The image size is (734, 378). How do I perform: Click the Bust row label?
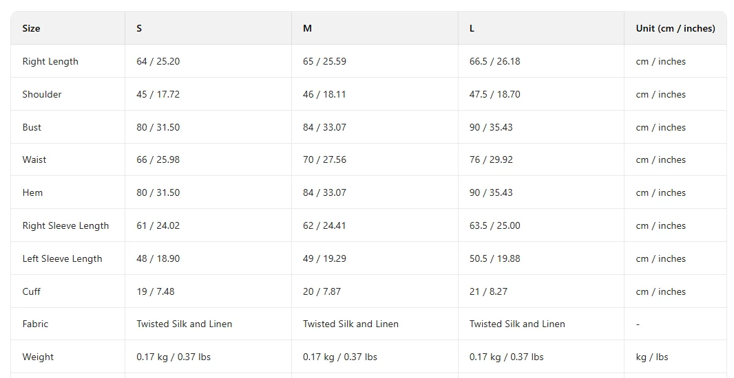point(32,127)
